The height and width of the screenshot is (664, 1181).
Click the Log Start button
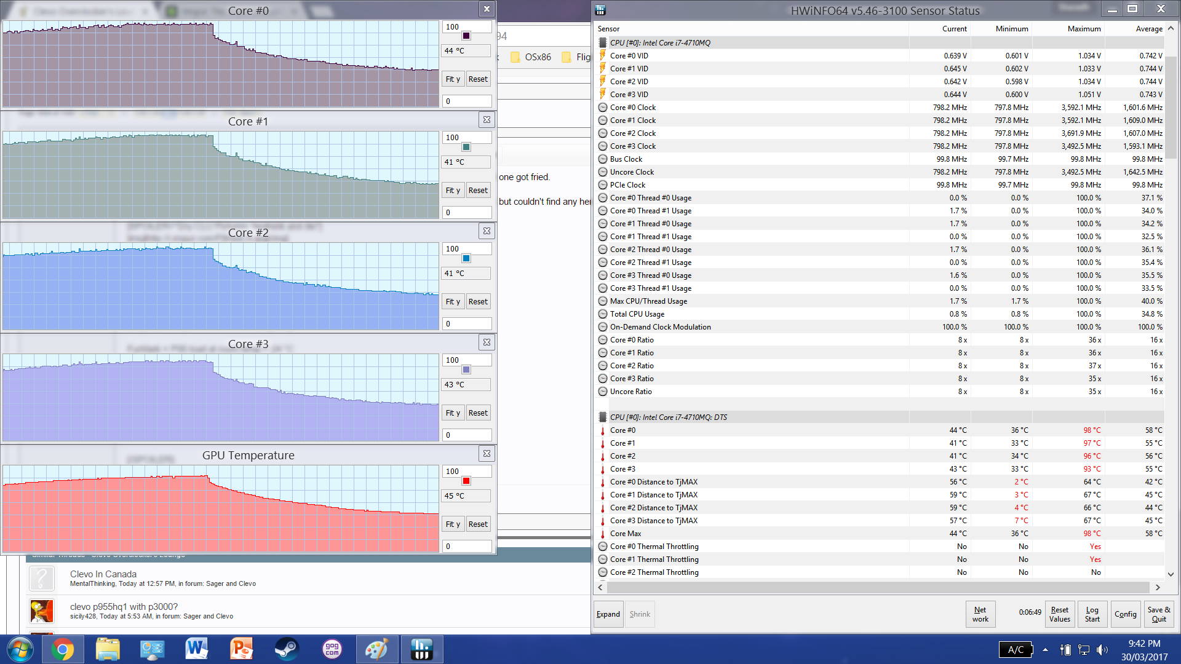click(x=1092, y=614)
